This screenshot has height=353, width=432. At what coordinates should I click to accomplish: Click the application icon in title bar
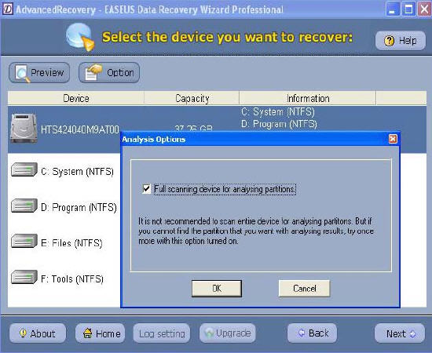pyautogui.click(x=7, y=9)
